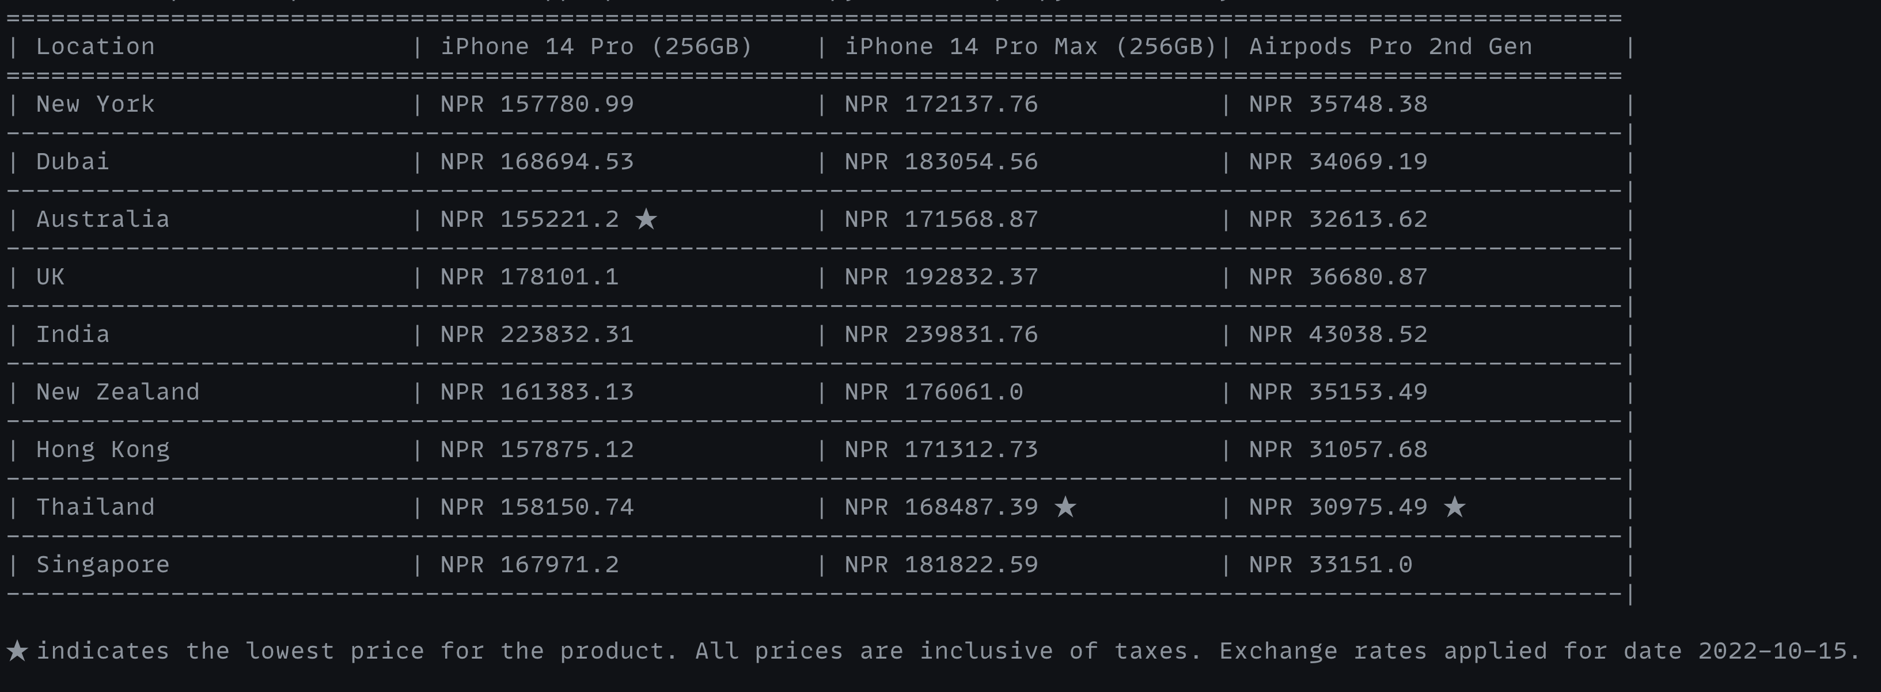Screen dimensions: 1881x692
Task: Click the exchange rate date 2022-10-15
Action: click(1772, 651)
